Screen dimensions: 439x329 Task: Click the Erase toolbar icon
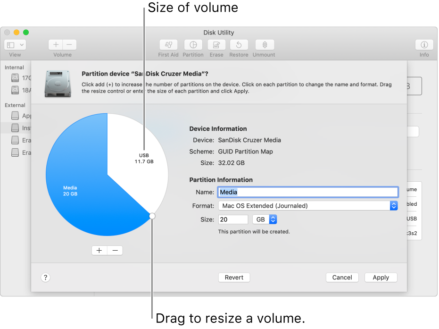click(x=216, y=44)
